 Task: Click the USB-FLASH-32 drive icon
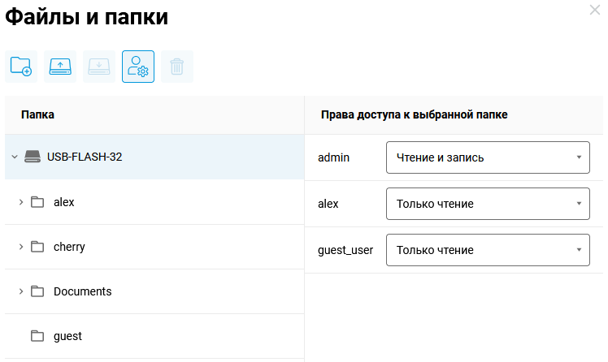tap(32, 157)
